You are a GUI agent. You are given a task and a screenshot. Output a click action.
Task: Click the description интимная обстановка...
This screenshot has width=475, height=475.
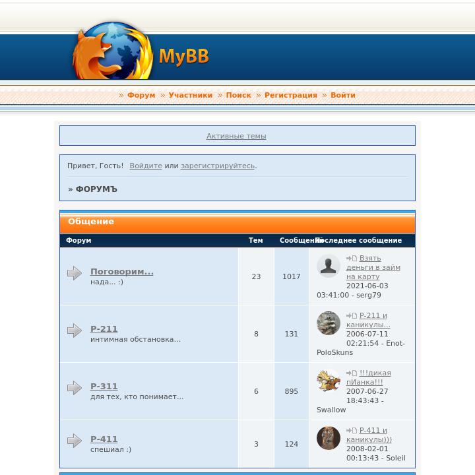pyautogui.click(x=135, y=339)
